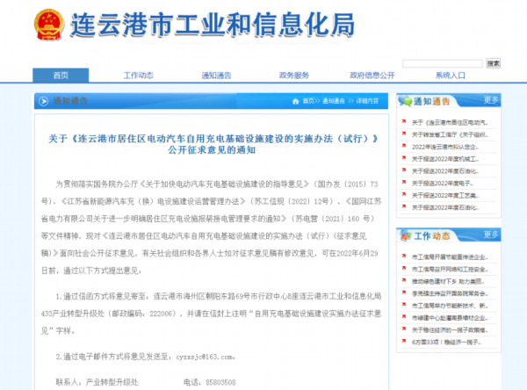Image resolution: width=527 pixels, height=390 pixels.
Task: Open the 首页 navigation tab
Action: [60, 75]
